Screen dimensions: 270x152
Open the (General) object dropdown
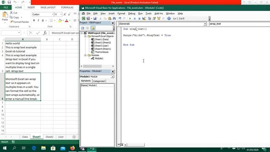205,24
